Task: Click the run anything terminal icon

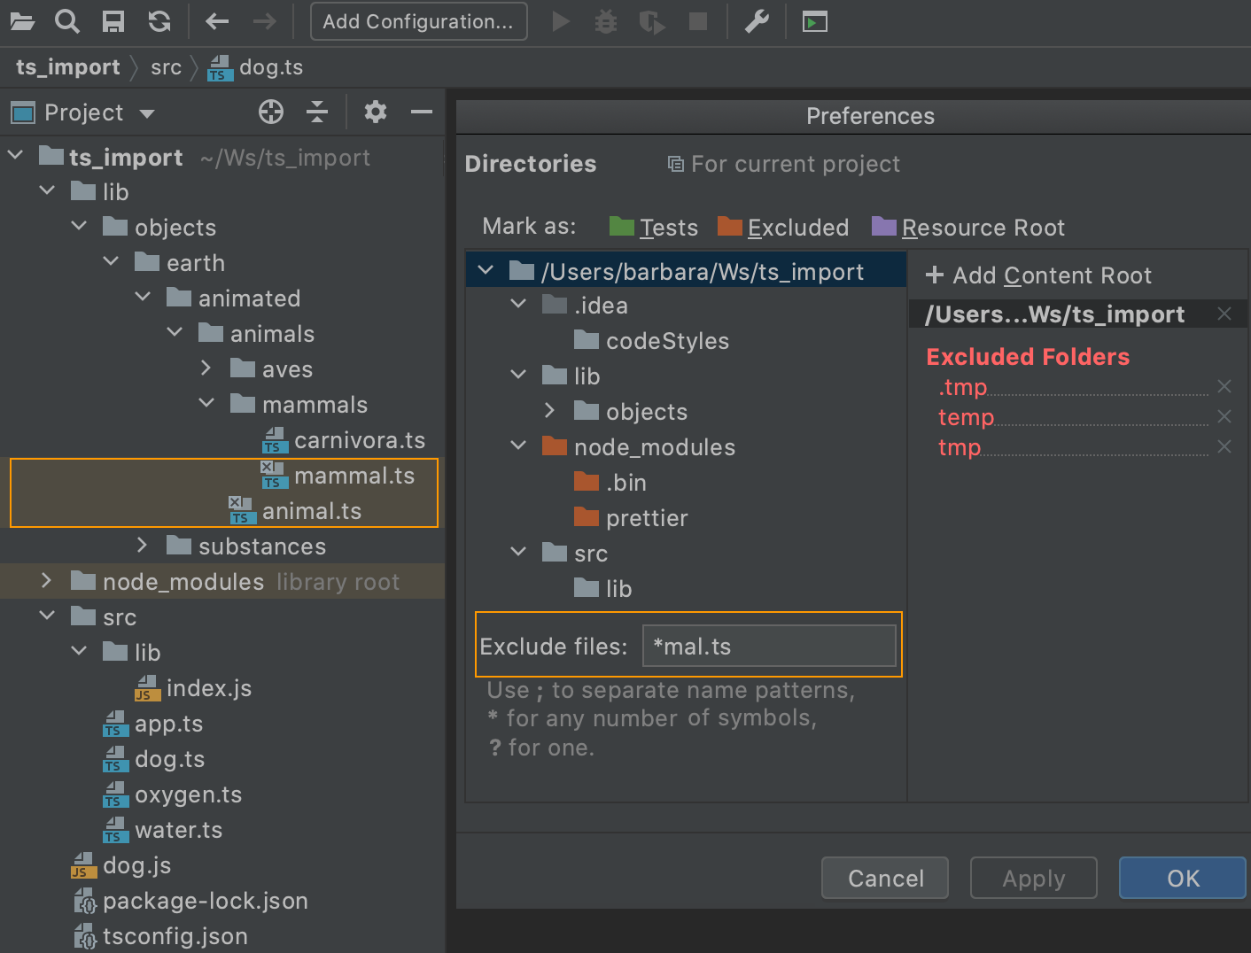Action: (x=815, y=21)
